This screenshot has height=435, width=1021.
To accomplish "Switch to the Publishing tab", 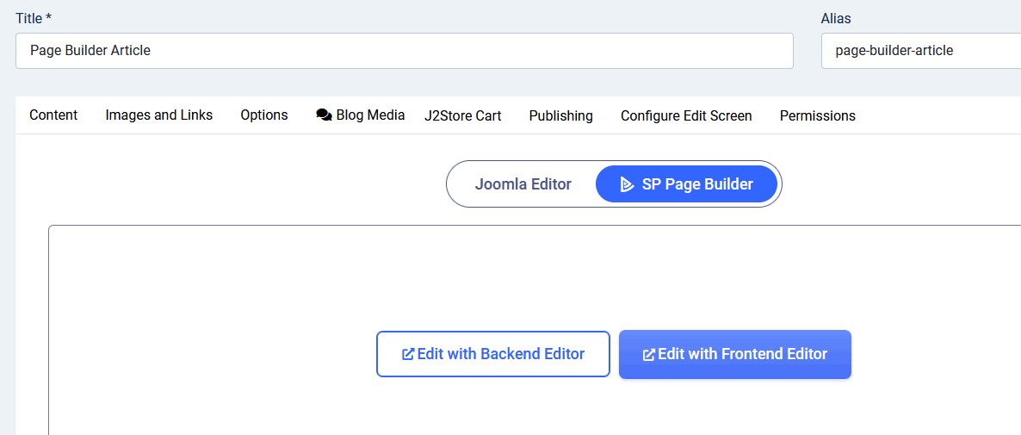I will point(560,115).
